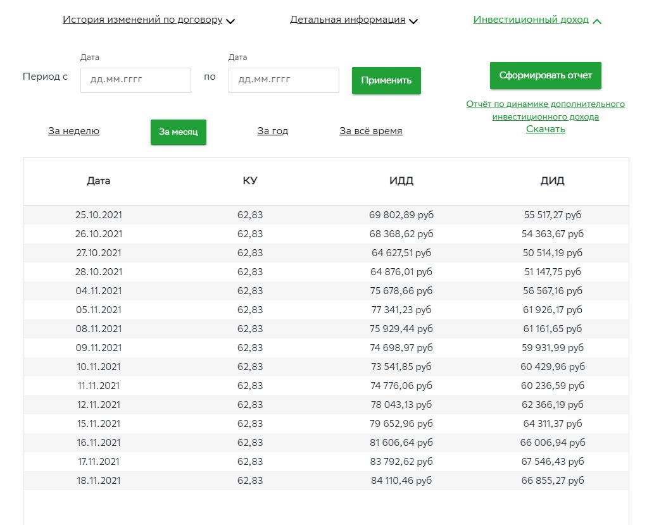Click ДИД value 66 855,27 руб
654x525 pixels.
click(553, 481)
